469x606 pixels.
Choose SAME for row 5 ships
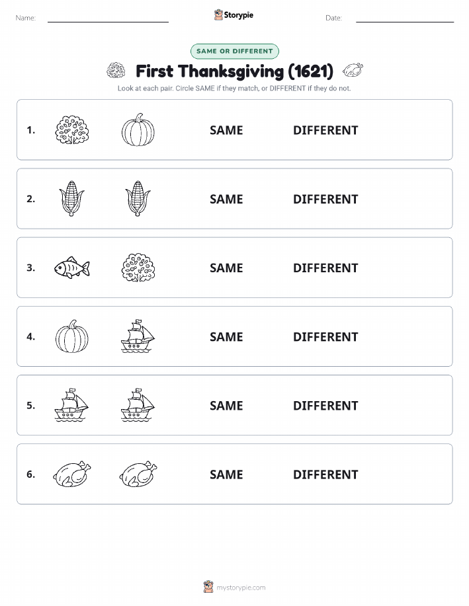pos(226,405)
